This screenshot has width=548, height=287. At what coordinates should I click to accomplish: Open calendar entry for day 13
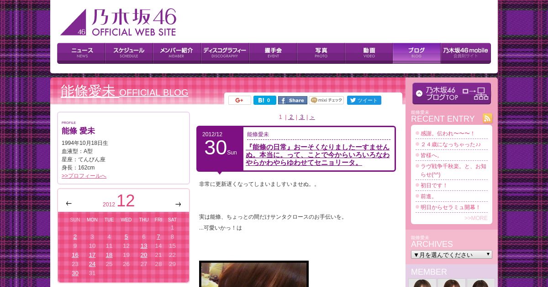coord(144,246)
